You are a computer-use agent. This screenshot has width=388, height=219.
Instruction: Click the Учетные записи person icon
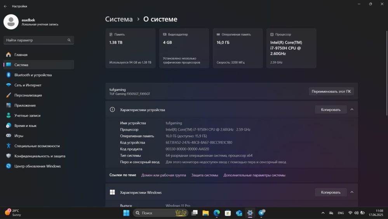pos(9,116)
